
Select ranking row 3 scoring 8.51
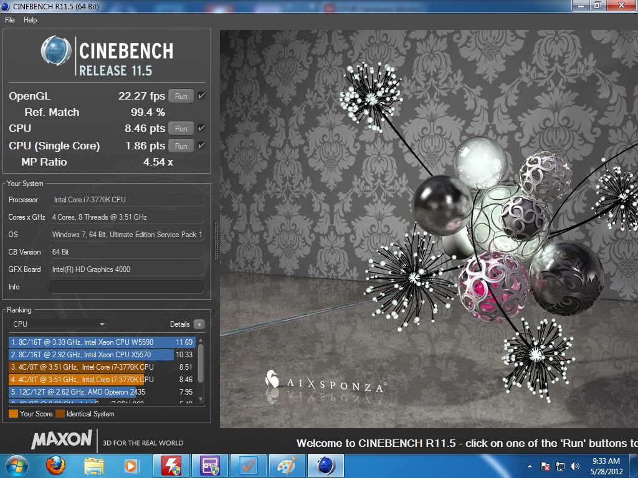tap(102, 367)
